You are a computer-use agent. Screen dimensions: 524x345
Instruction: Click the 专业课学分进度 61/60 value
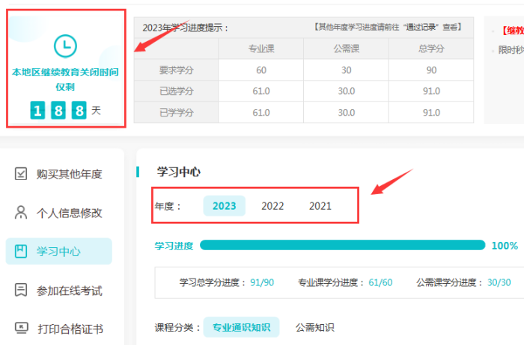coord(380,282)
